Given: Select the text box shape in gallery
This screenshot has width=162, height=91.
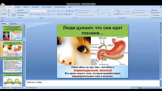Looking at the screenshot, I should [x=98, y=10].
